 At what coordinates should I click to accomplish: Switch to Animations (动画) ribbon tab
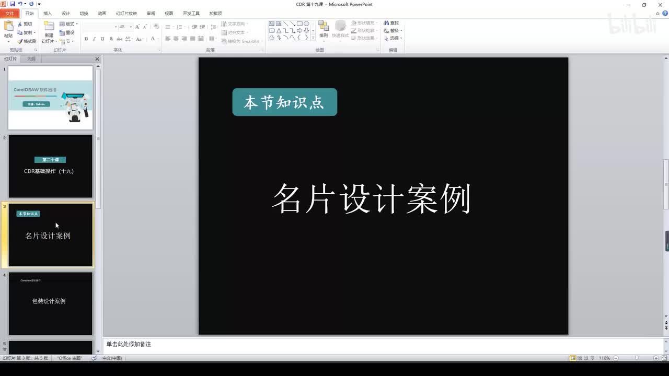[102, 13]
